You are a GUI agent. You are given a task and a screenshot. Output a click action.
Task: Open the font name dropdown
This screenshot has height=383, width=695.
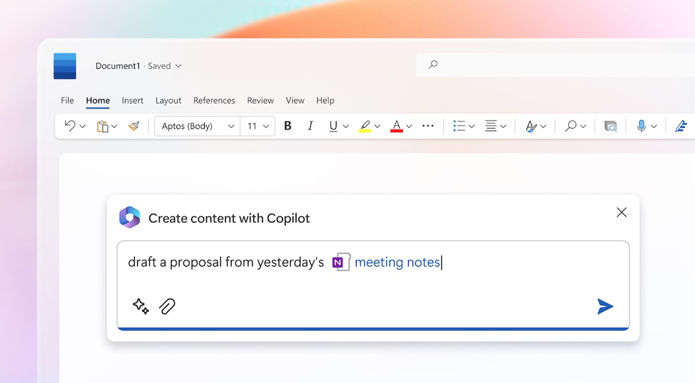point(233,125)
